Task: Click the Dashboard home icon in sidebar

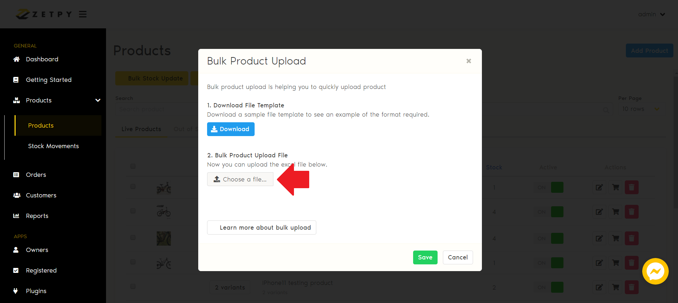Action: [16, 59]
